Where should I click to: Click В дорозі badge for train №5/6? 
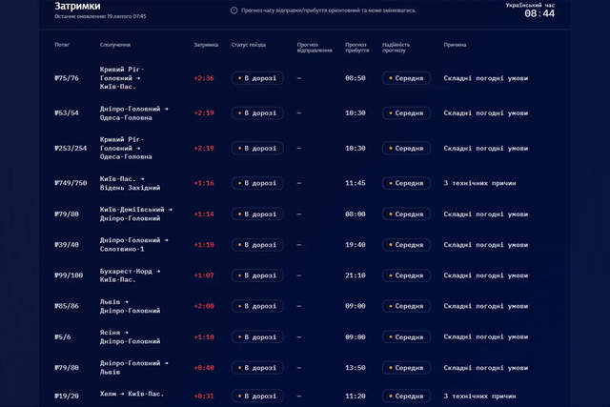(x=257, y=337)
